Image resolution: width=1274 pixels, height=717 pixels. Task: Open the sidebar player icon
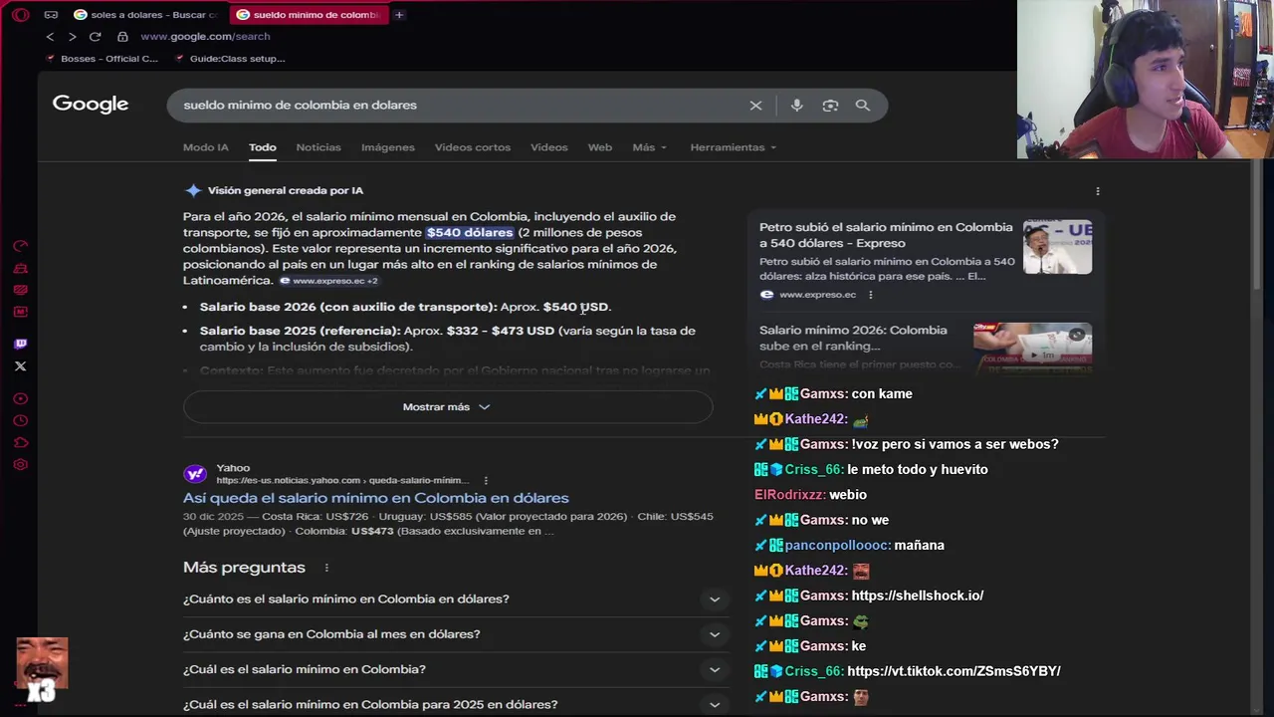(x=20, y=399)
